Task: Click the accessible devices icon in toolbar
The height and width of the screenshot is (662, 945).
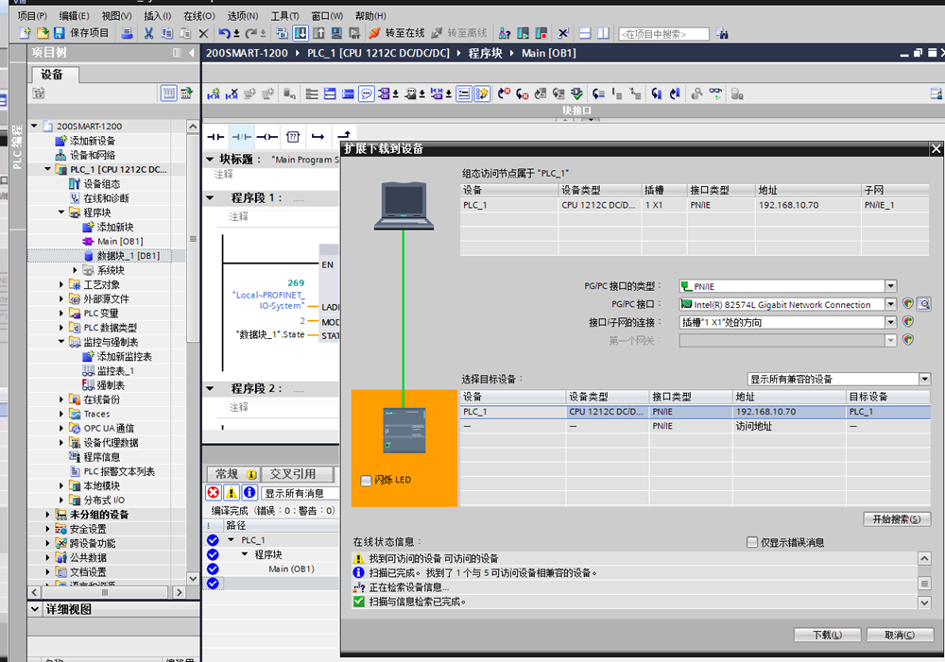Action: point(505,33)
